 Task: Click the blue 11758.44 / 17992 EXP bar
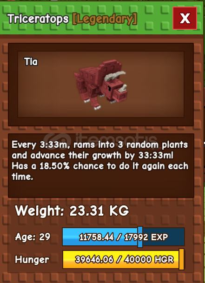[124, 237]
